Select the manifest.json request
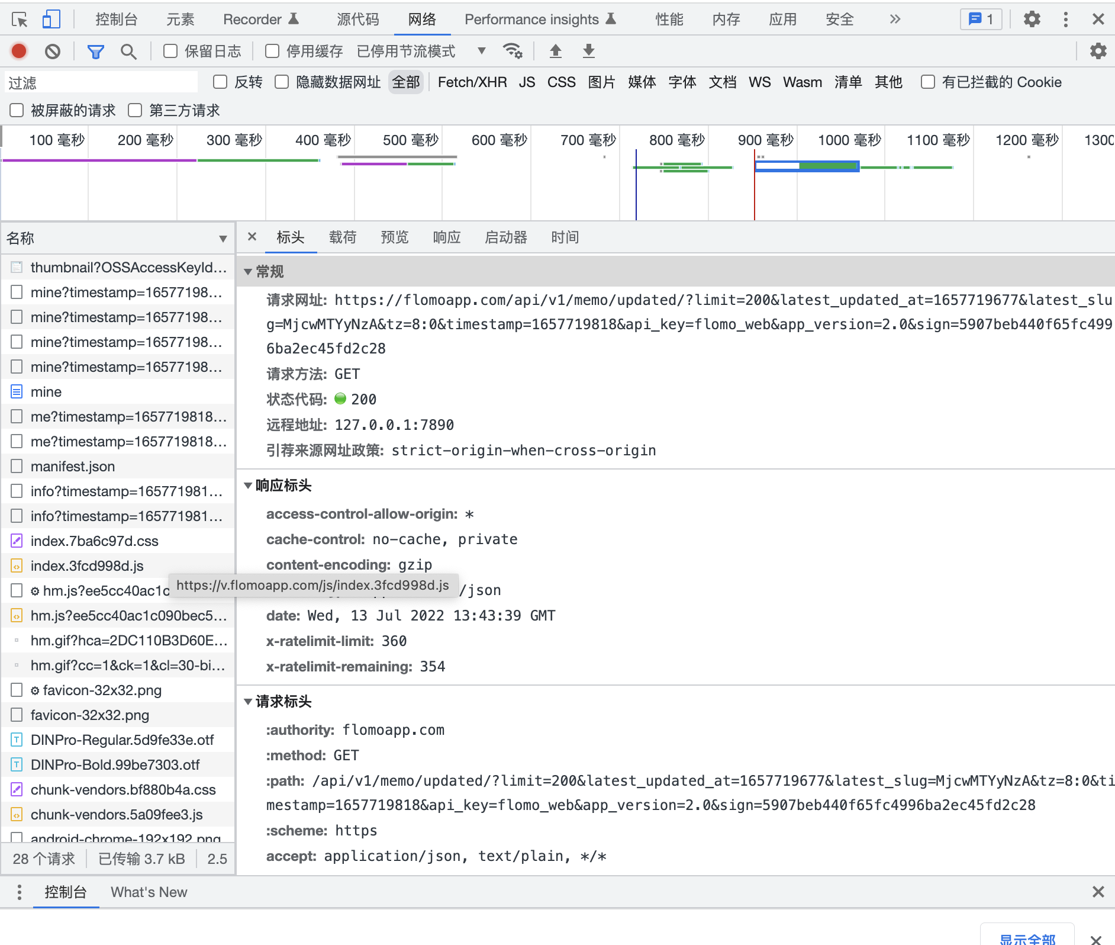 click(72, 466)
